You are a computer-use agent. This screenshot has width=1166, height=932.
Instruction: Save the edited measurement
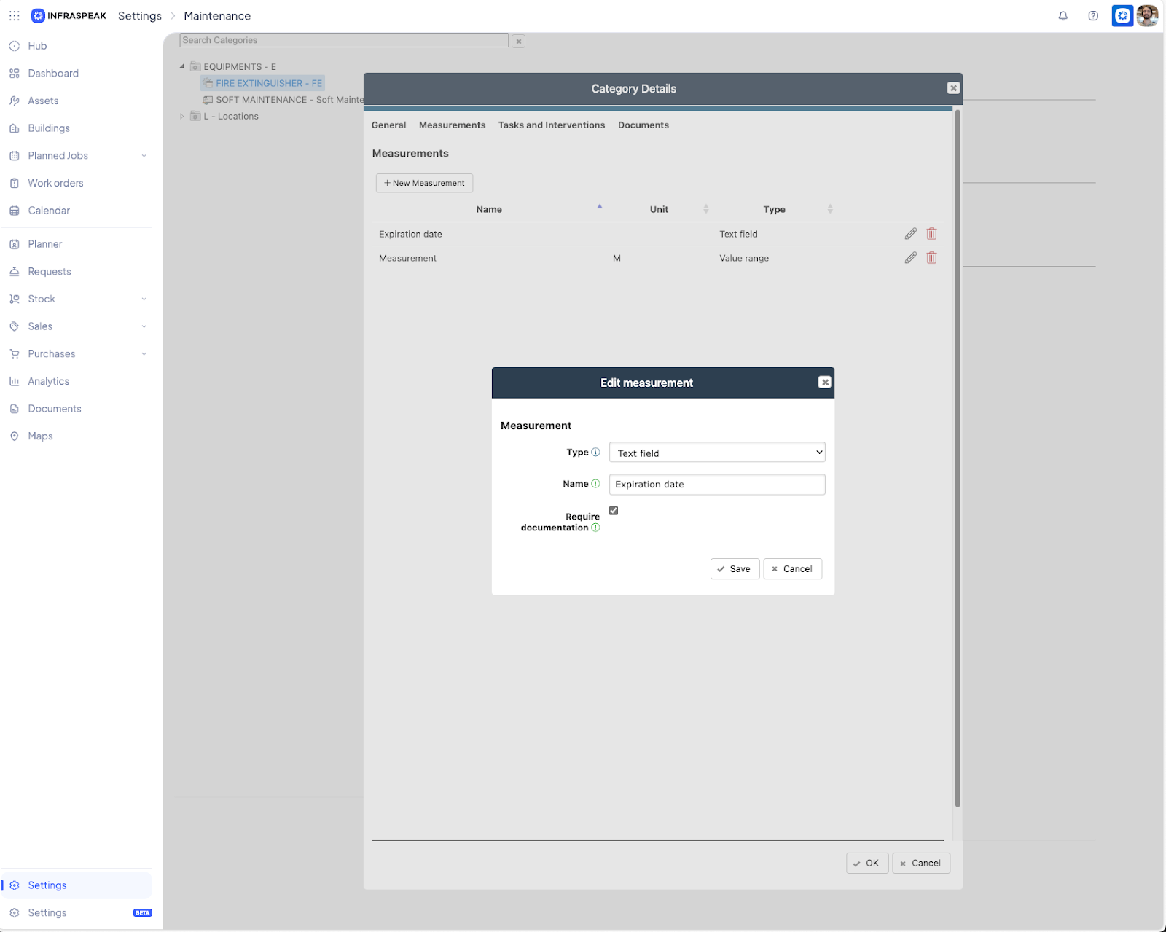pyautogui.click(x=735, y=569)
